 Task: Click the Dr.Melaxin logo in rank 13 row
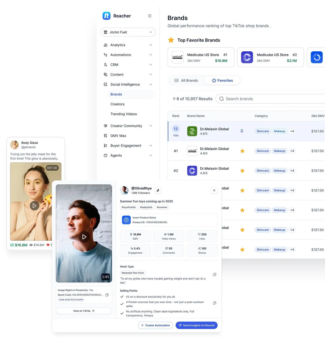point(192,131)
